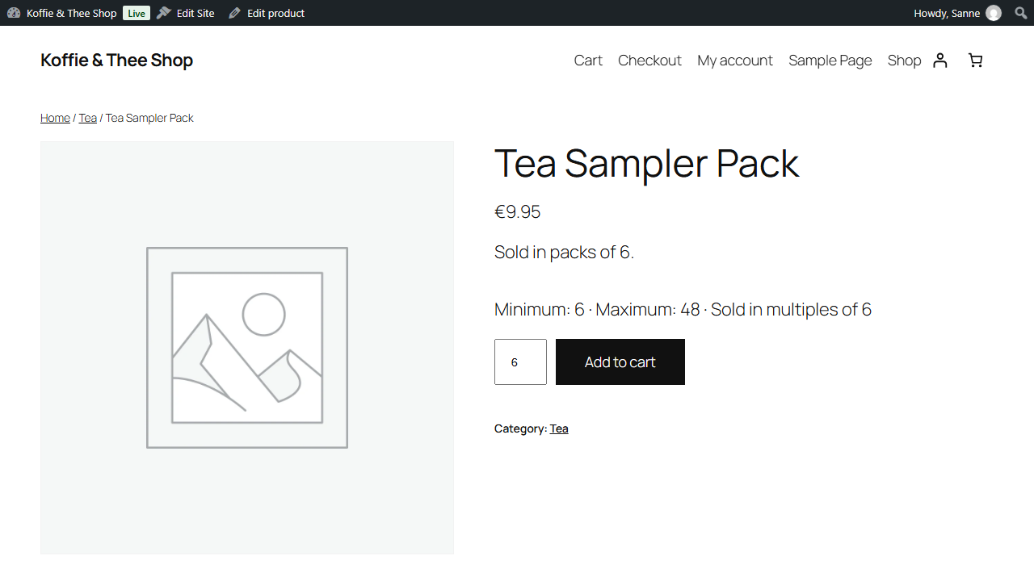1034x581 pixels.
Task: Click the Edit Site paintbrush icon
Action: coord(164,13)
